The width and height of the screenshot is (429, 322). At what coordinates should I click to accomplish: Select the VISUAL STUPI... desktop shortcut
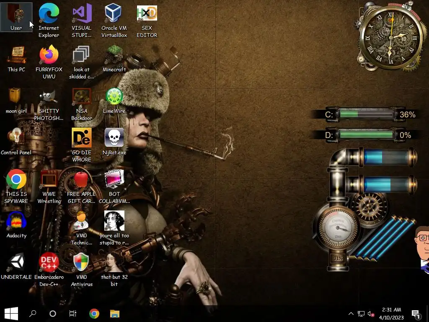tap(82, 21)
